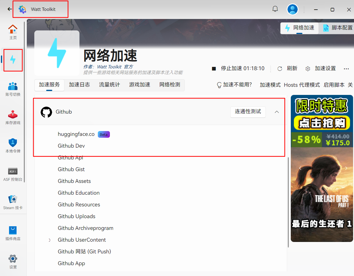Select Github Uploads entry
The image size is (354, 276).
coord(76,217)
